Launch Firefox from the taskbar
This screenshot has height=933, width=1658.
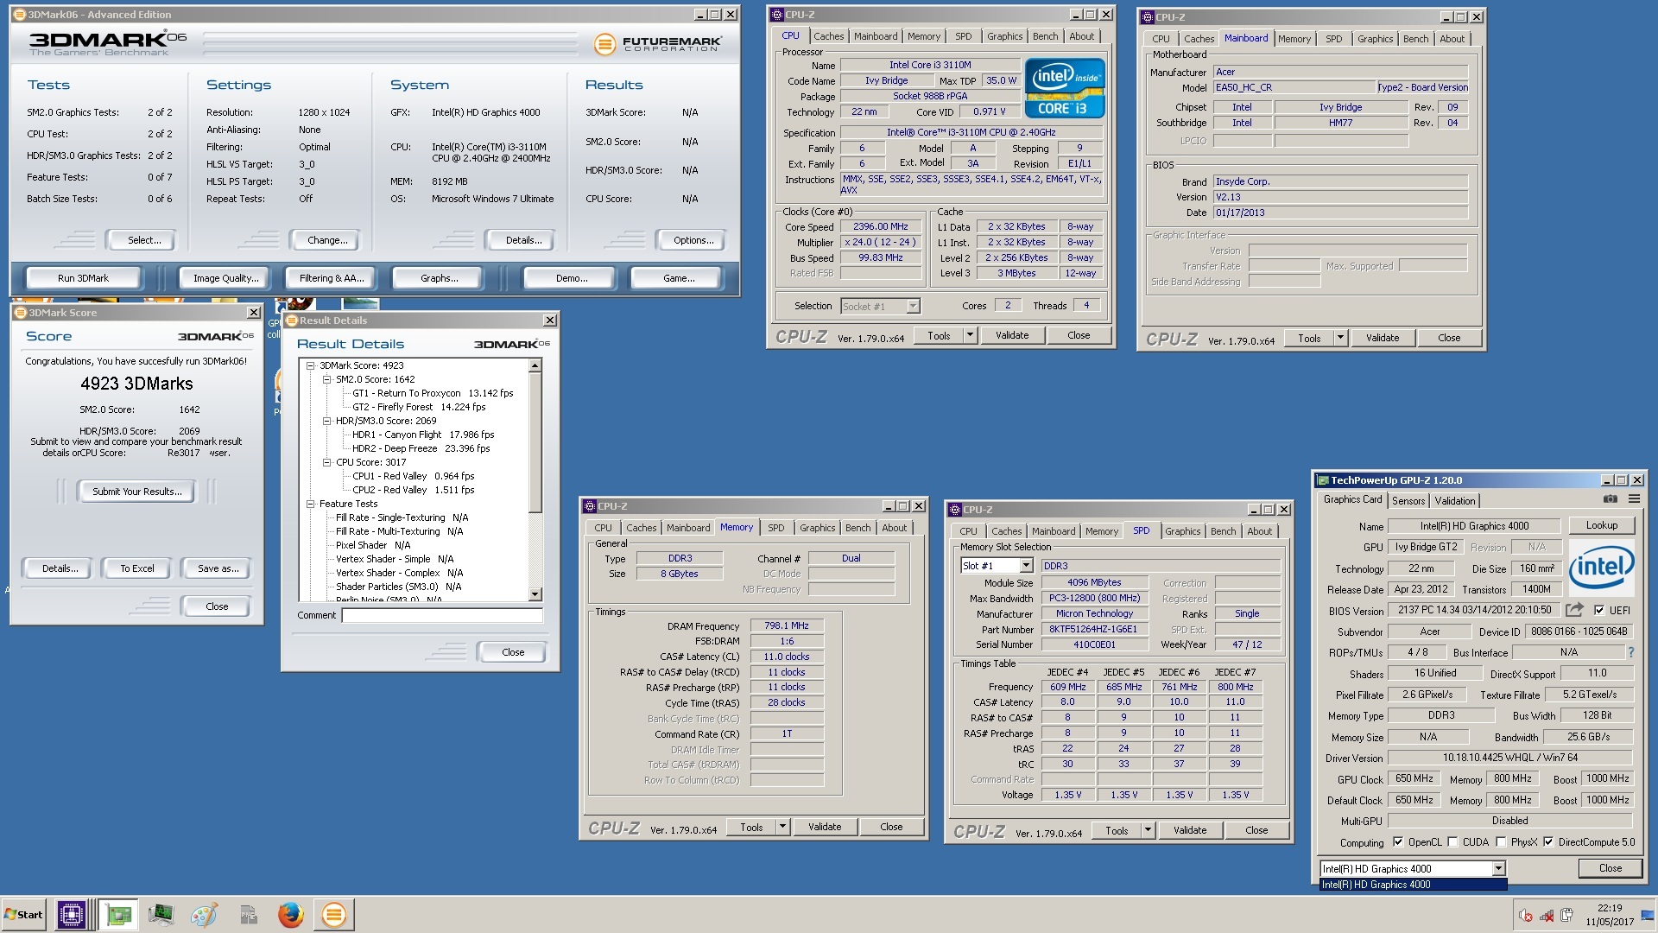(290, 914)
